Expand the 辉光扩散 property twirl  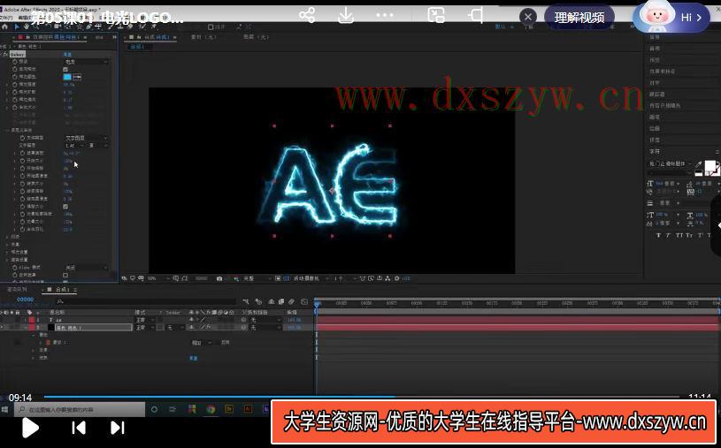(x=7, y=92)
